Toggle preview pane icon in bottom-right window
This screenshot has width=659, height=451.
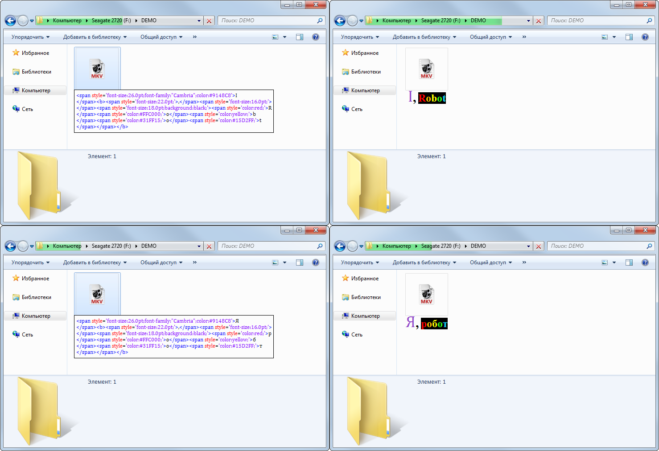tap(629, 262)
